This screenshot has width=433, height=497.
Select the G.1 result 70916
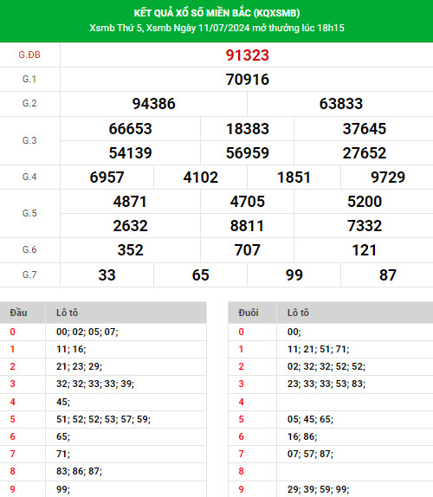pos(248,80)
